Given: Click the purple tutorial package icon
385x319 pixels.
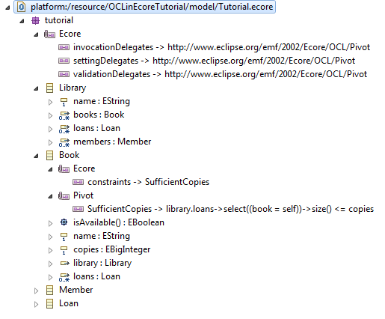Looking at the screenshot, I should [x=35, y=20].
